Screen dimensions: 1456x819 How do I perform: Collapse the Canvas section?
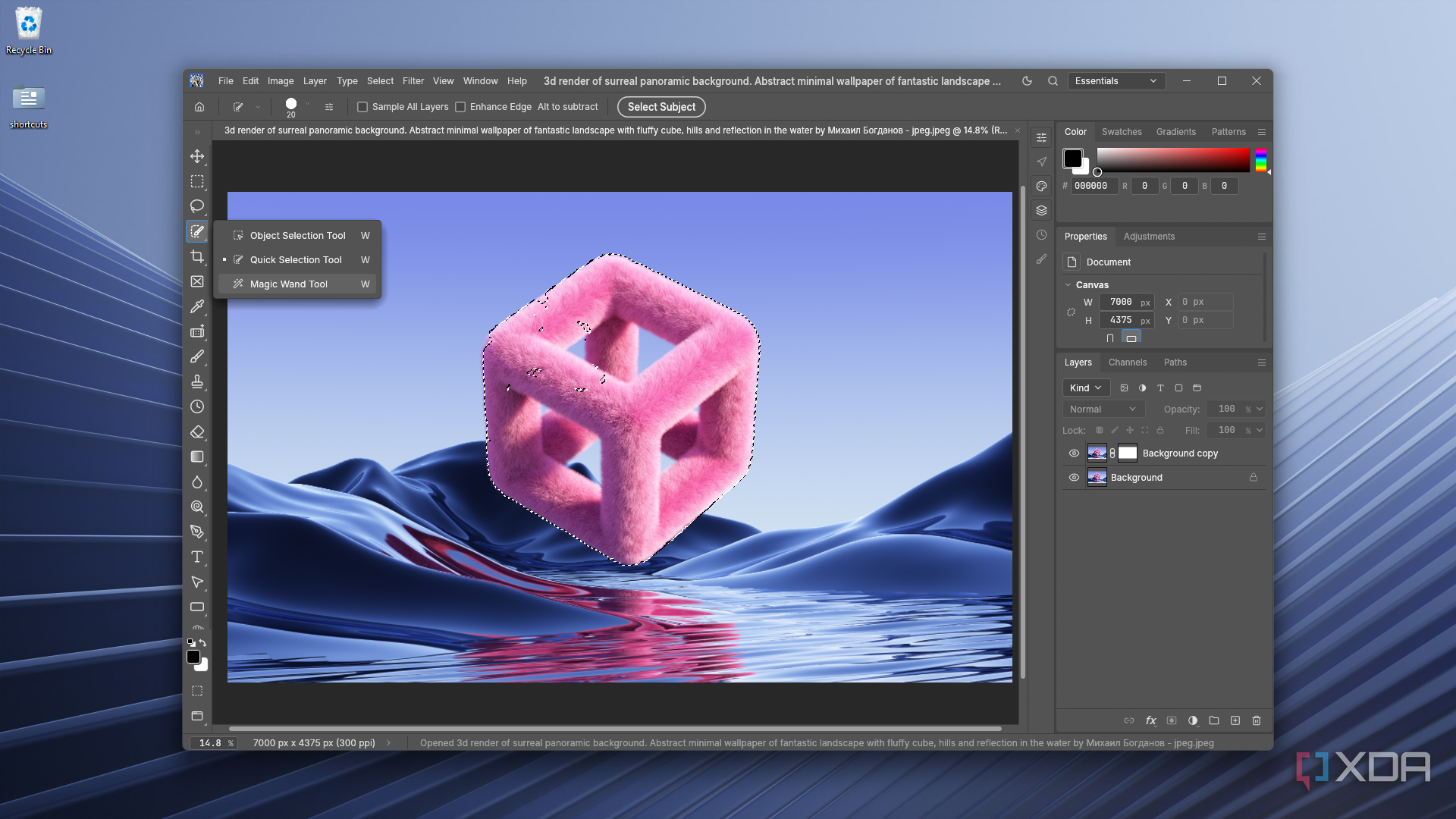click(x=1068, y=285)
